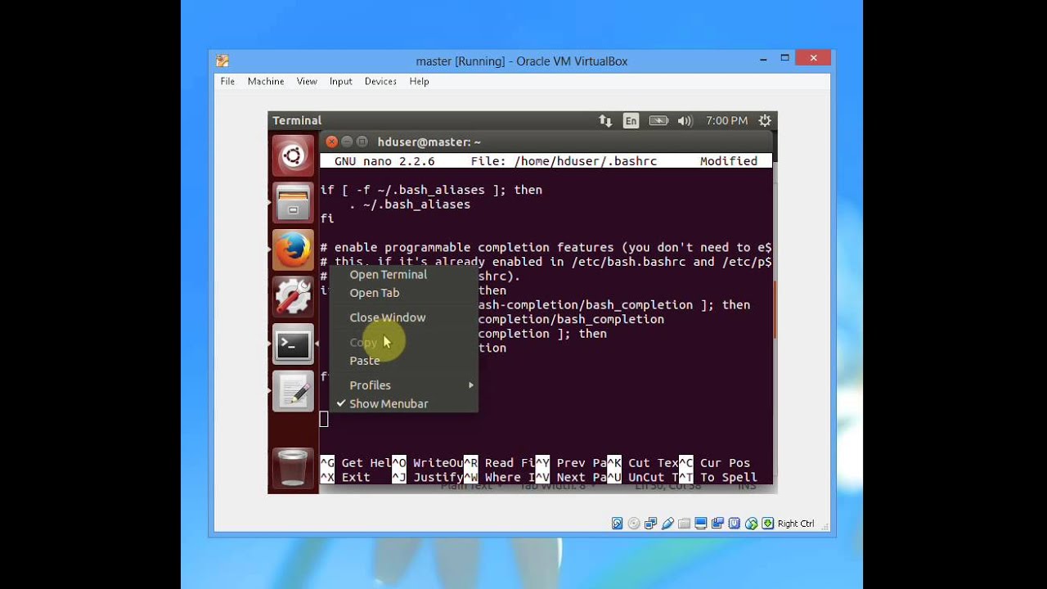Open the VirtualBox File menu
The image size is (1047, 589).
(227, 81)
